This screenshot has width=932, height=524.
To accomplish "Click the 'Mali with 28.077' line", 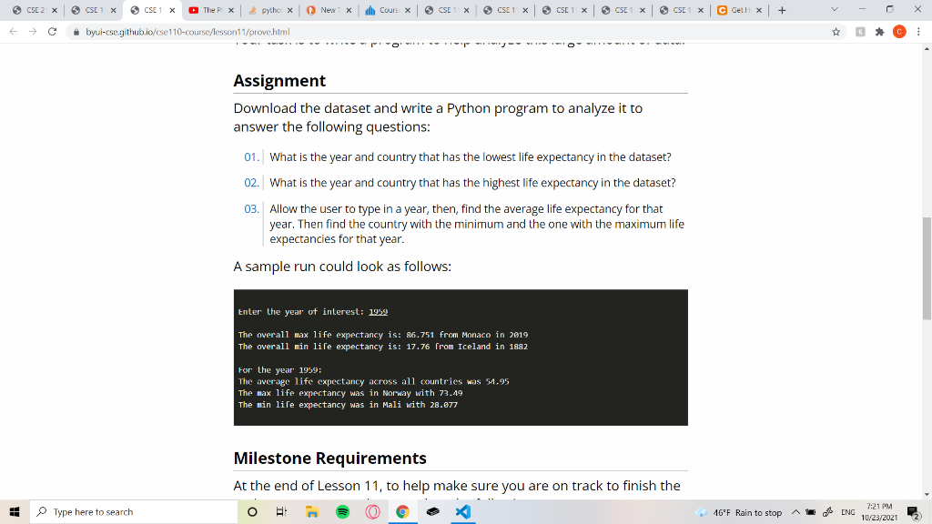I will pyautogui.click(x=348, y=405).
